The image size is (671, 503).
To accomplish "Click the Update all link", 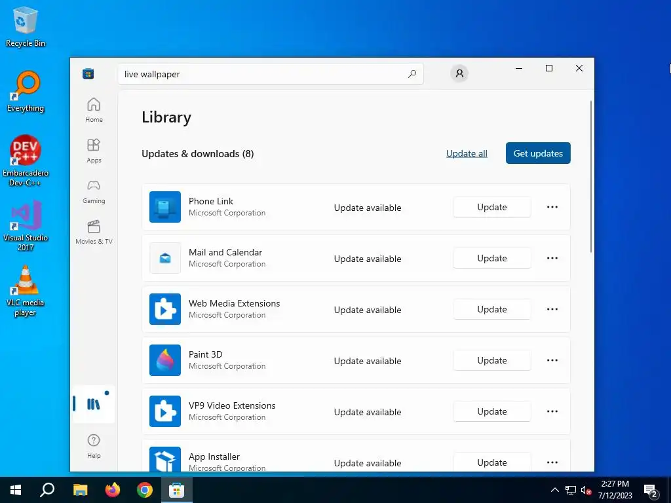I will [x=467, y=153].
